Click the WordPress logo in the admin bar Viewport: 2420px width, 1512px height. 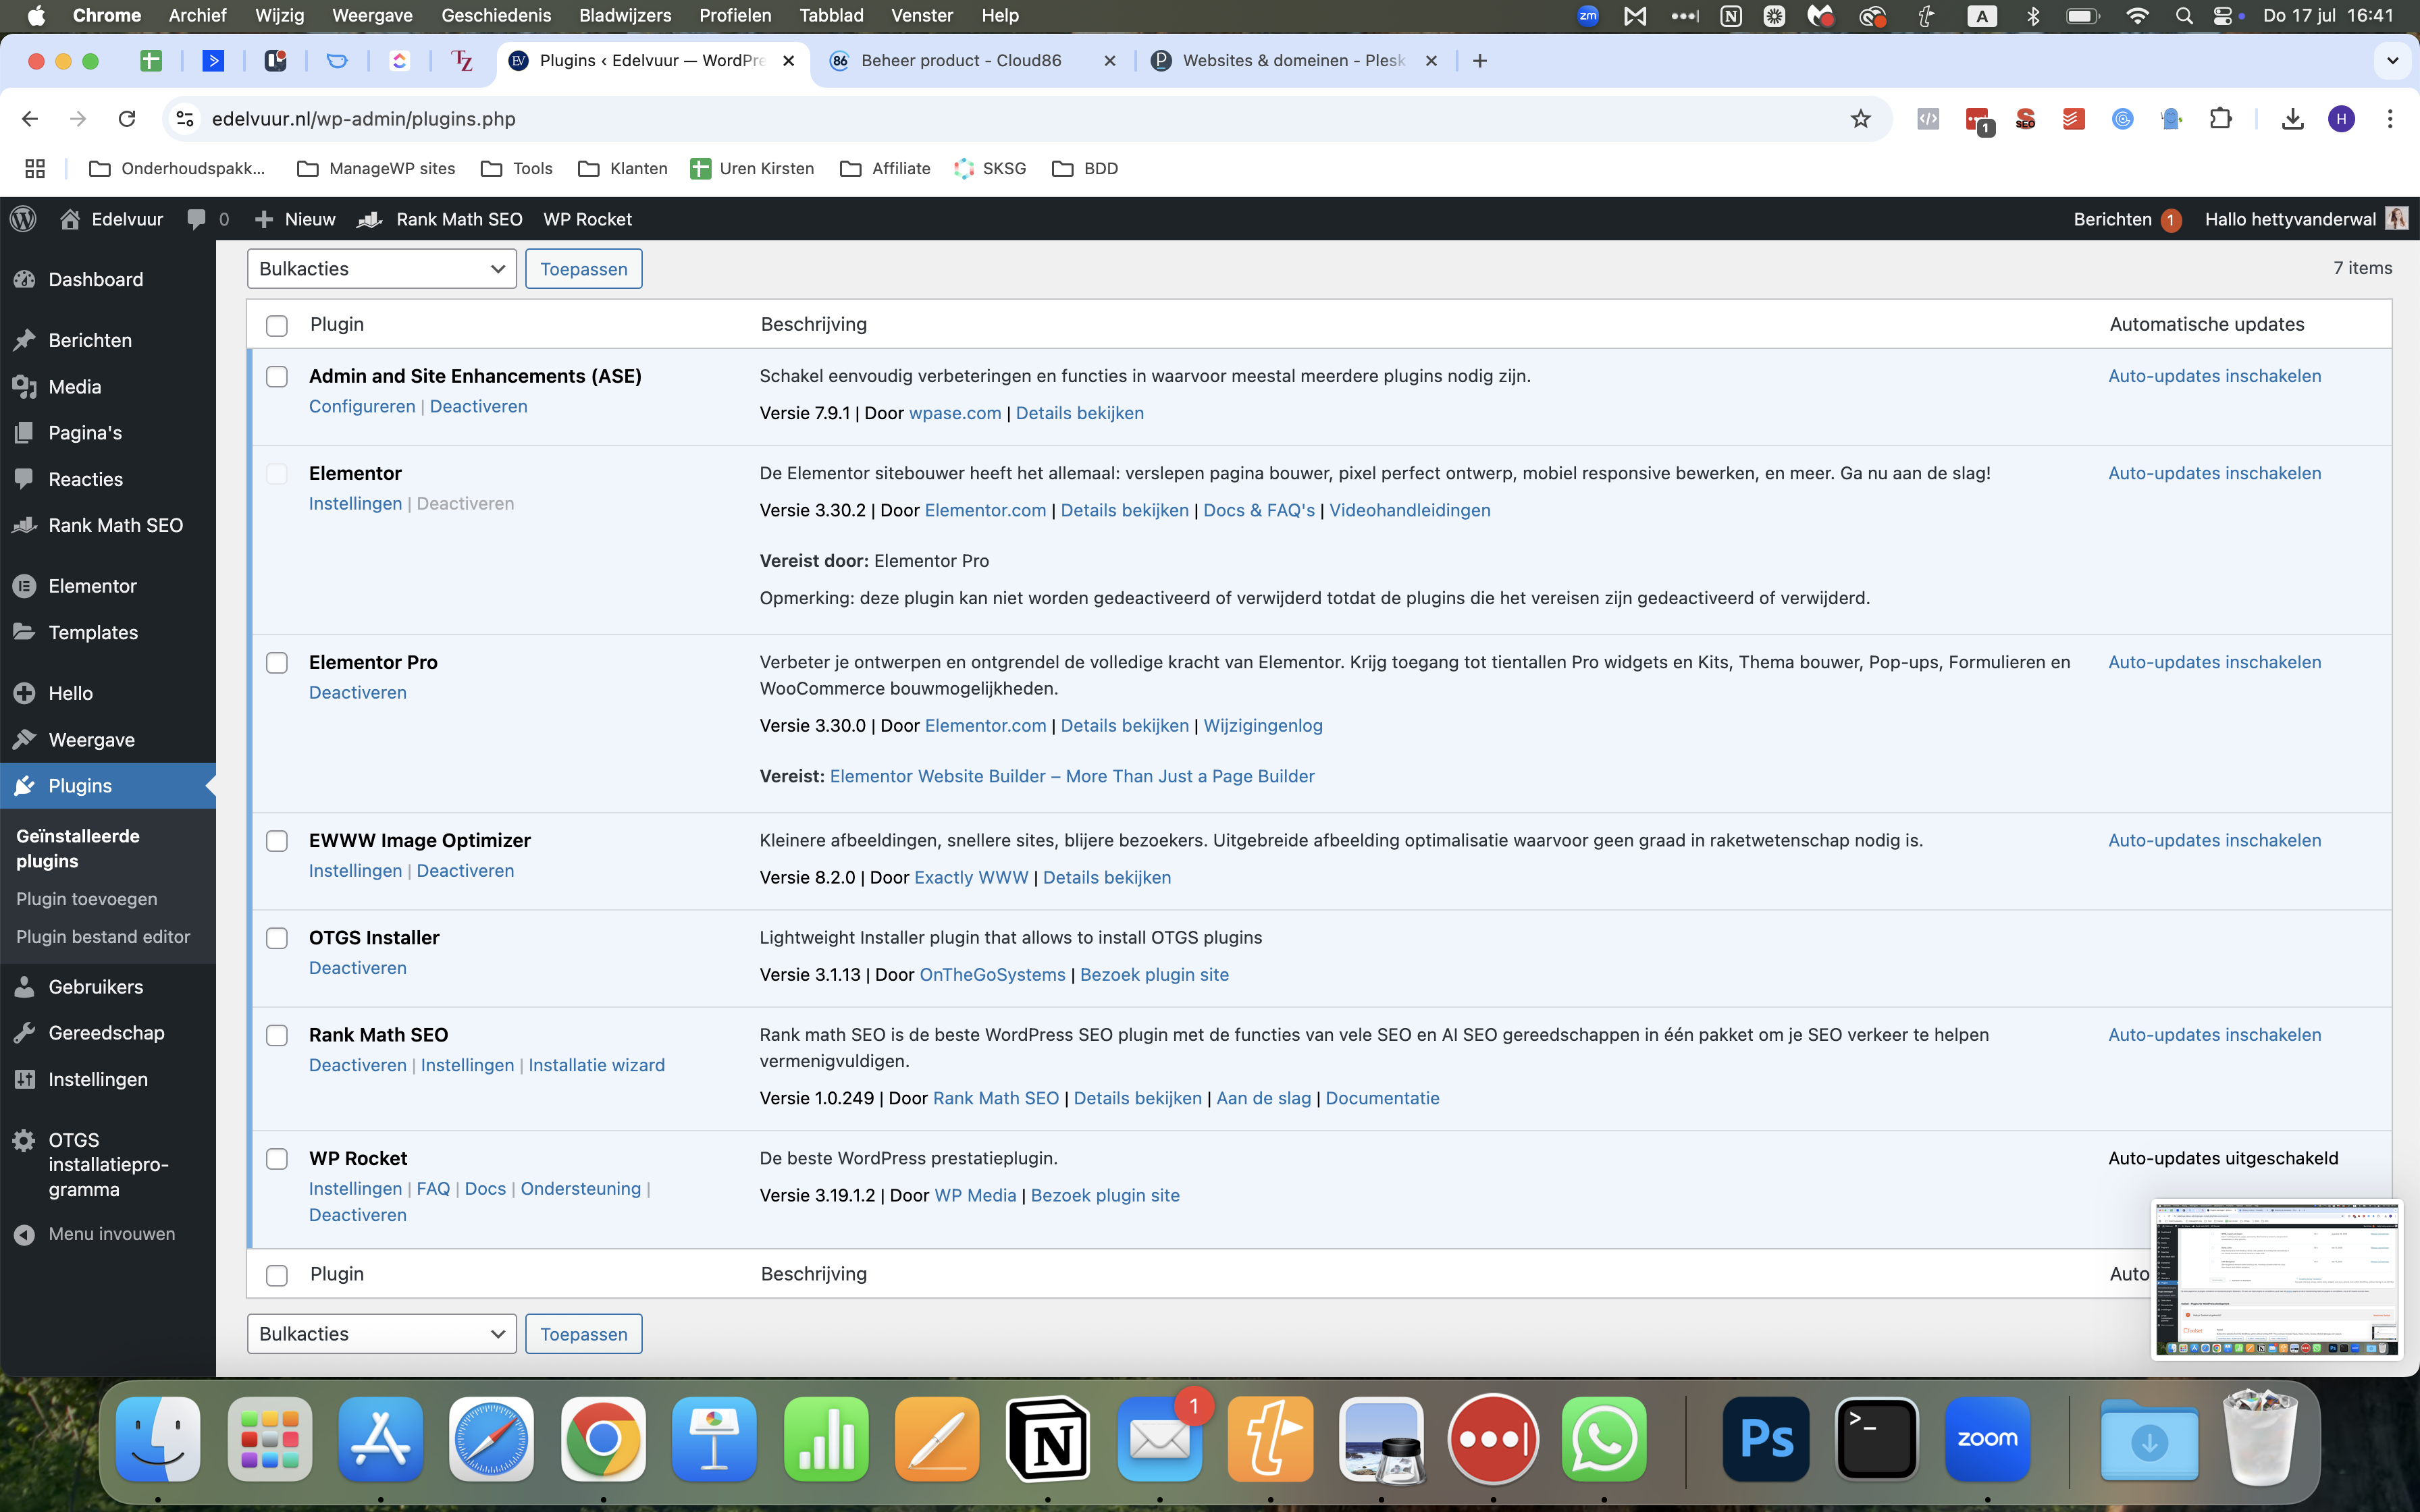(x=24, y=219)
